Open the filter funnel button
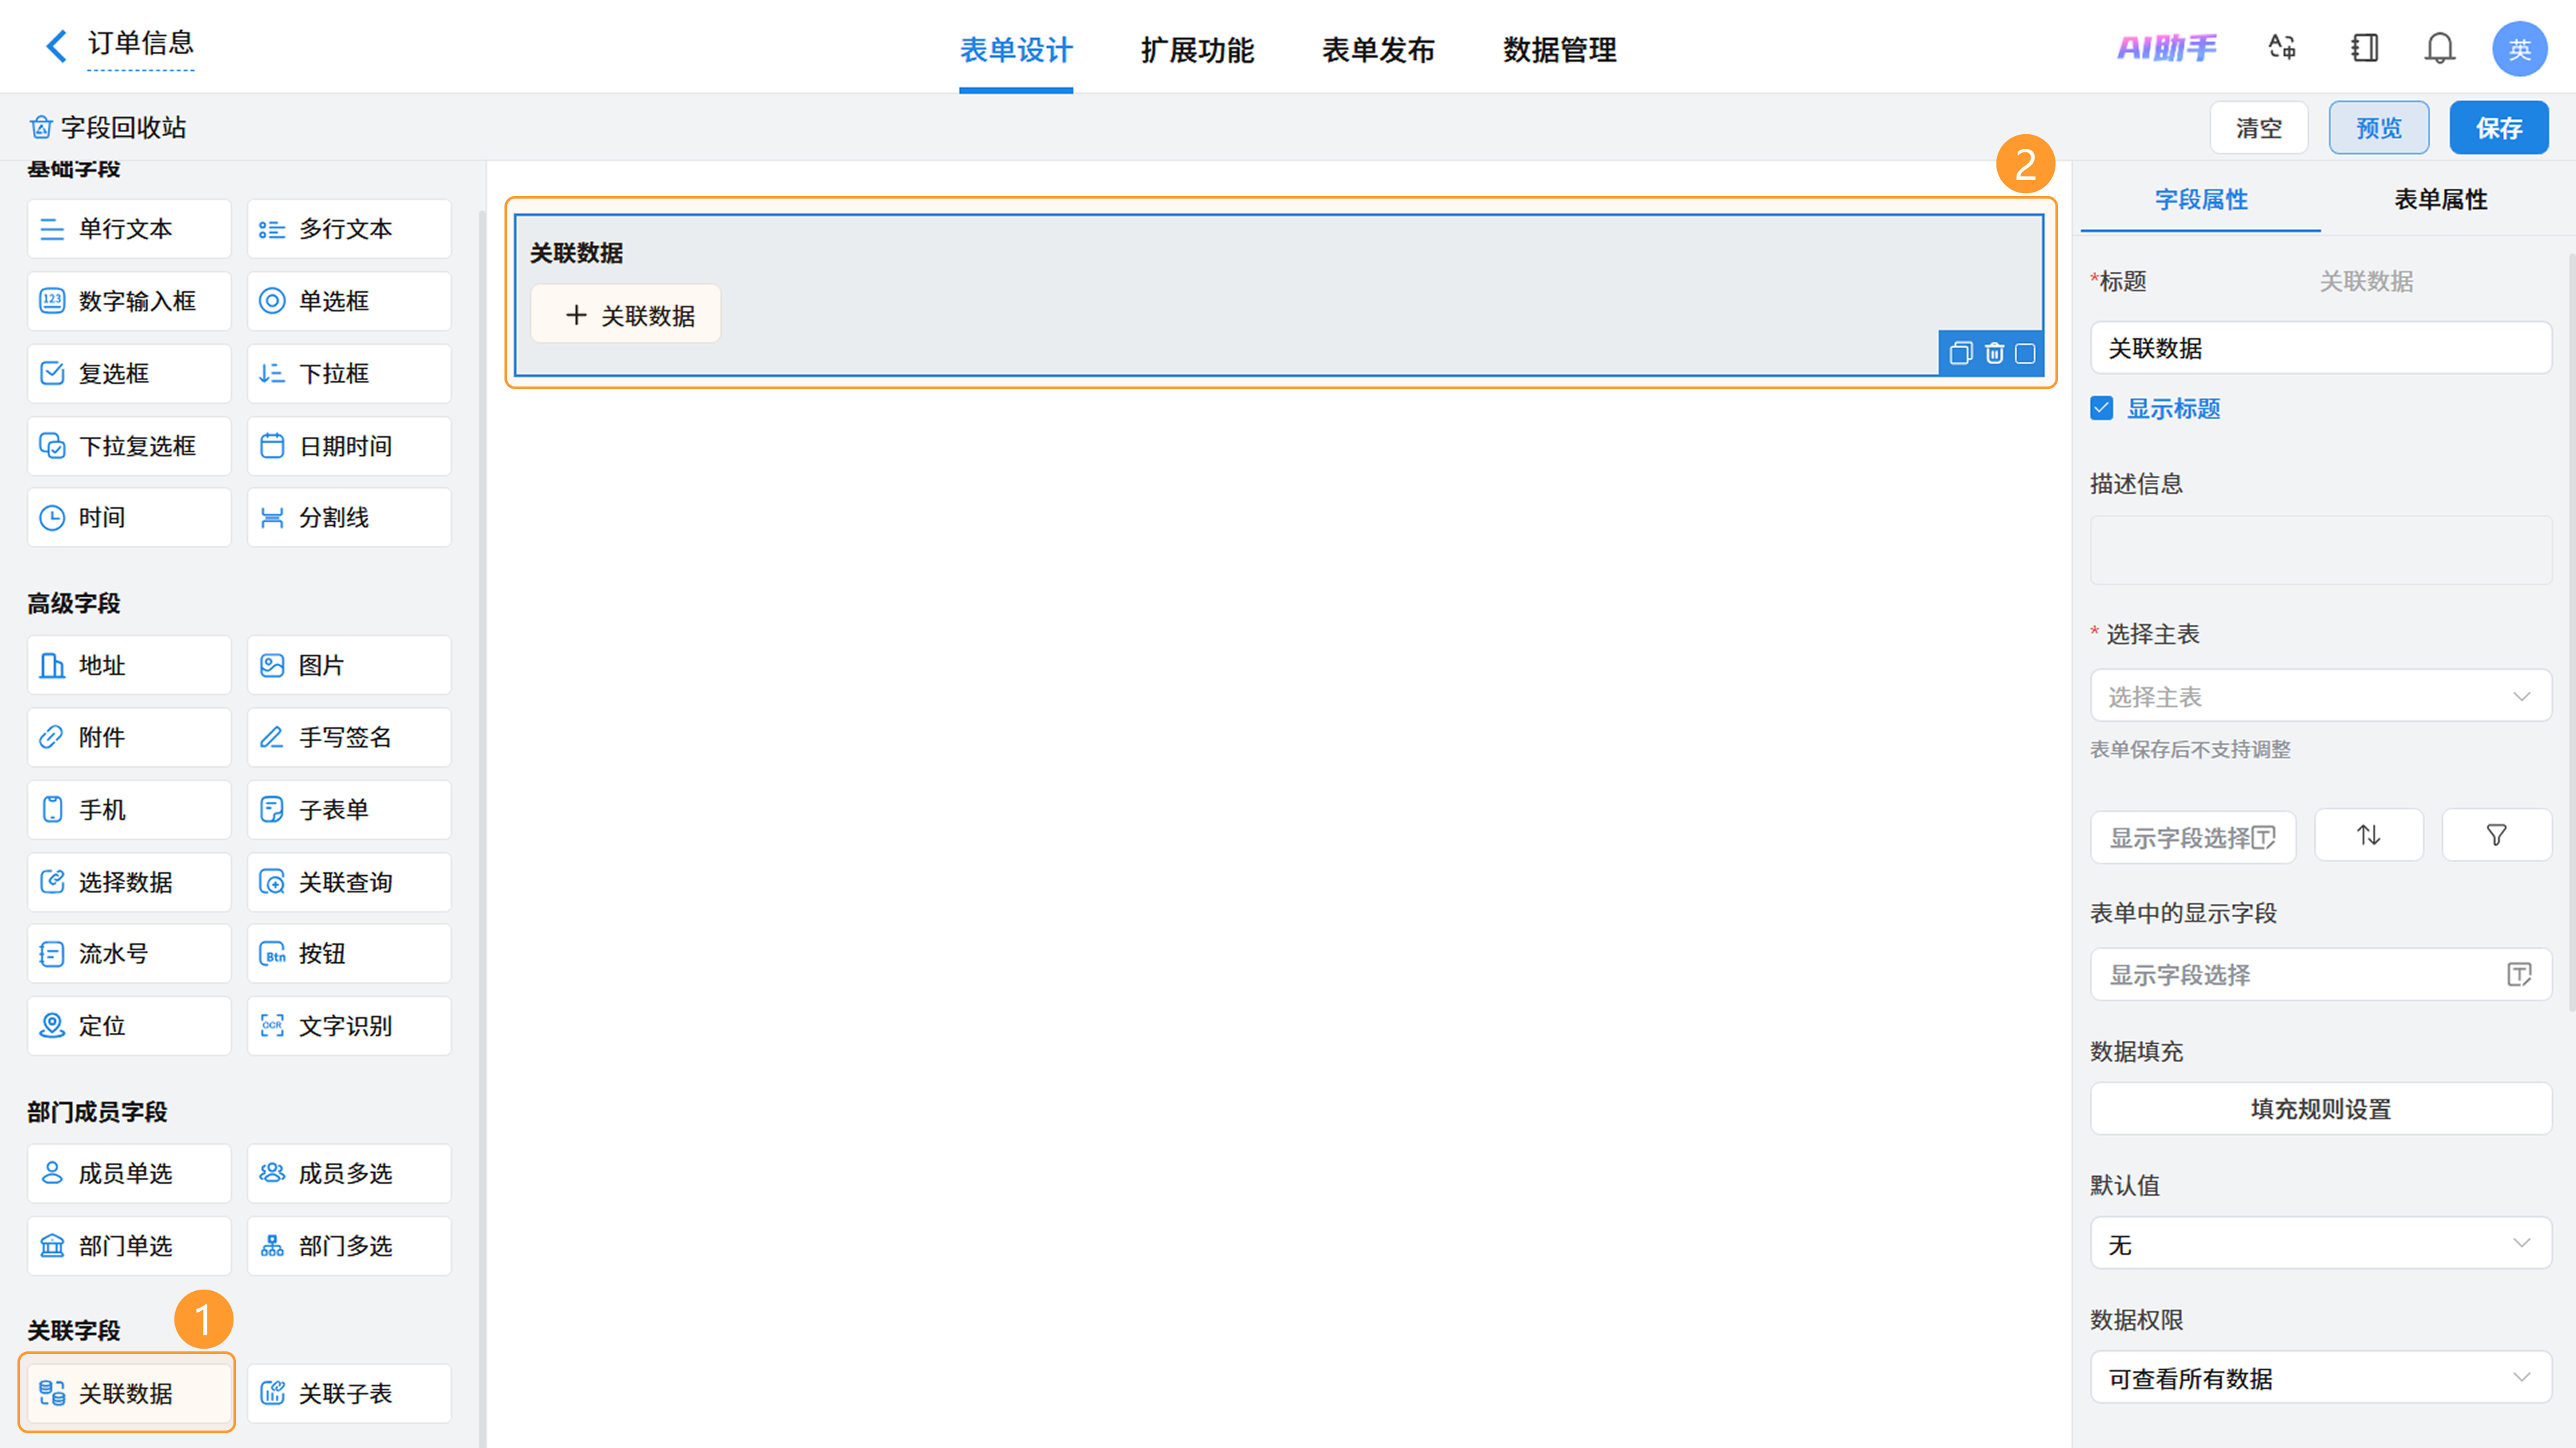This screenshot has height=1448, width=2576. 2496,835
